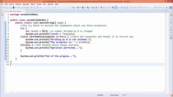This screenshot has height=97, width=173.
Task: Maximize the editor area
Action: pos(167,11)
